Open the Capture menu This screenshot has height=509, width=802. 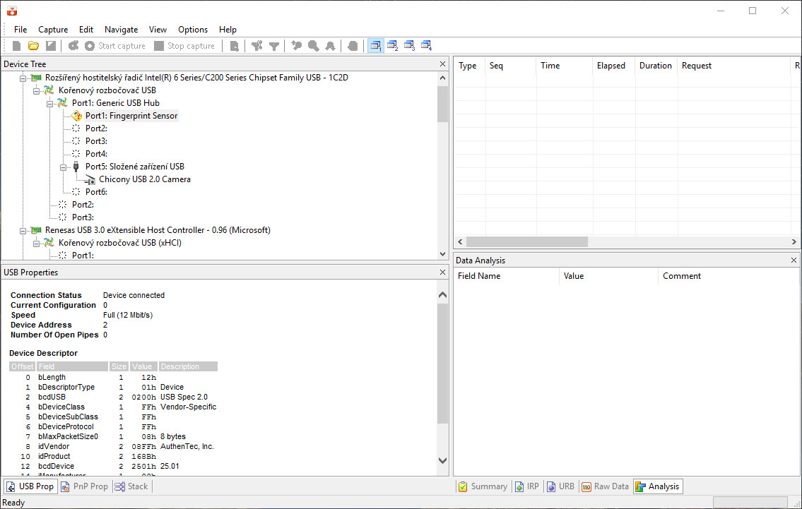[x=53, y=30]
